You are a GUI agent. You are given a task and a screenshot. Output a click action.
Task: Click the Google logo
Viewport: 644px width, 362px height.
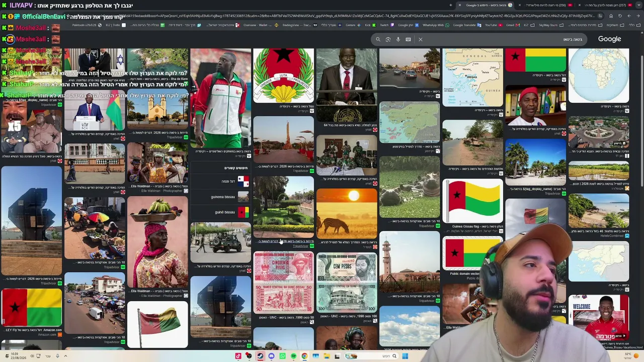click(x=609, y=39)
